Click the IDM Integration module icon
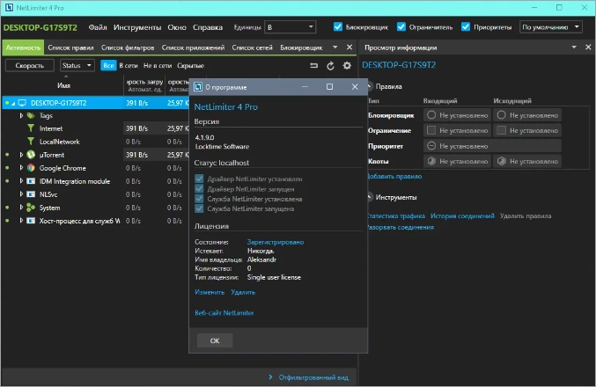 pyautogui.click(x=31, y=181)
